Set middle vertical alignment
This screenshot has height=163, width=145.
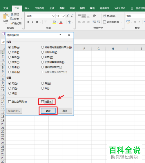84,16
